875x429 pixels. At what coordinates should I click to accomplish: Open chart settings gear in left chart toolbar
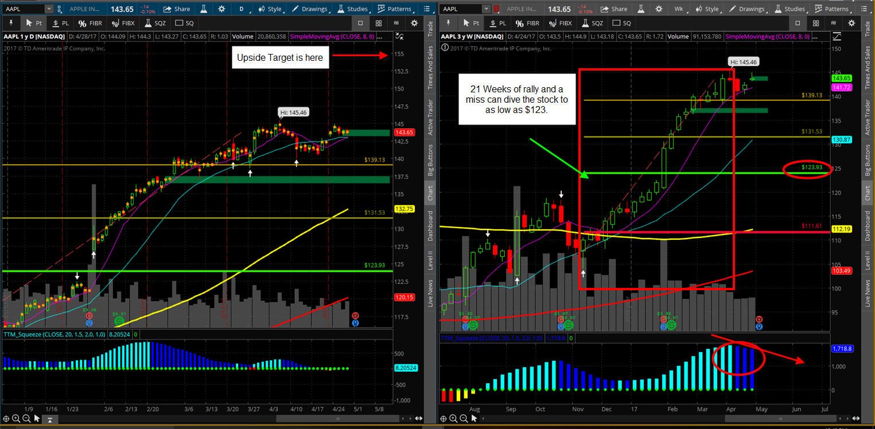pos(221,9)
